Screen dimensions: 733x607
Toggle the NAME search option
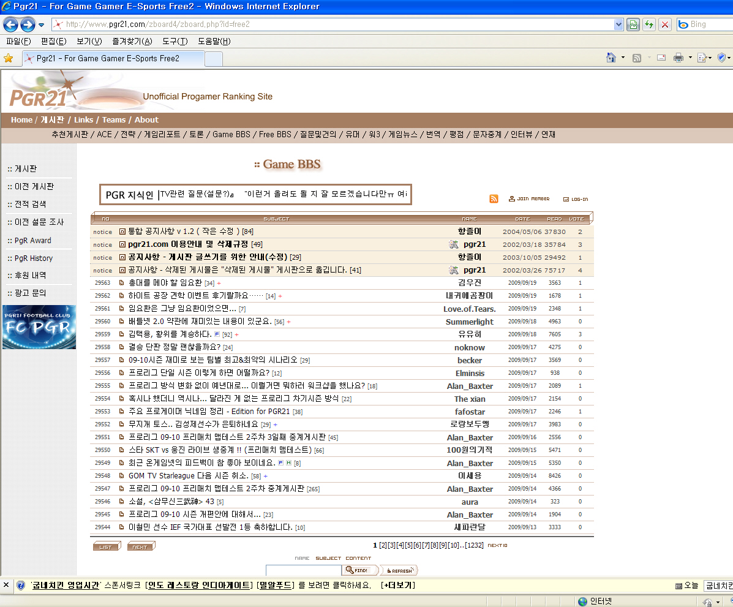coord(302,559)
